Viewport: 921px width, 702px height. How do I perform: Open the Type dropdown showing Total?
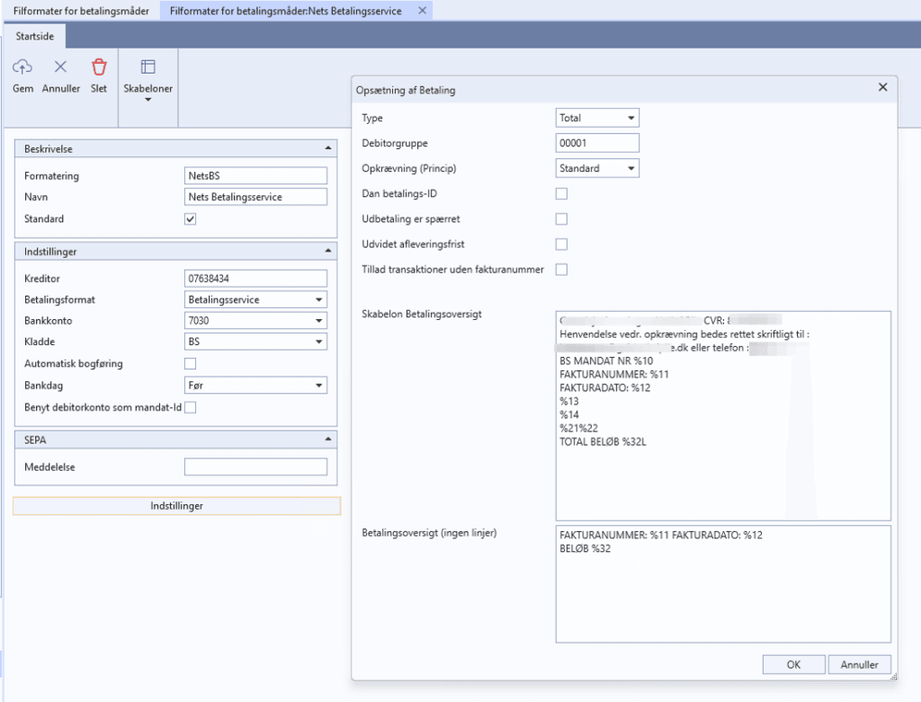point(597,118)
